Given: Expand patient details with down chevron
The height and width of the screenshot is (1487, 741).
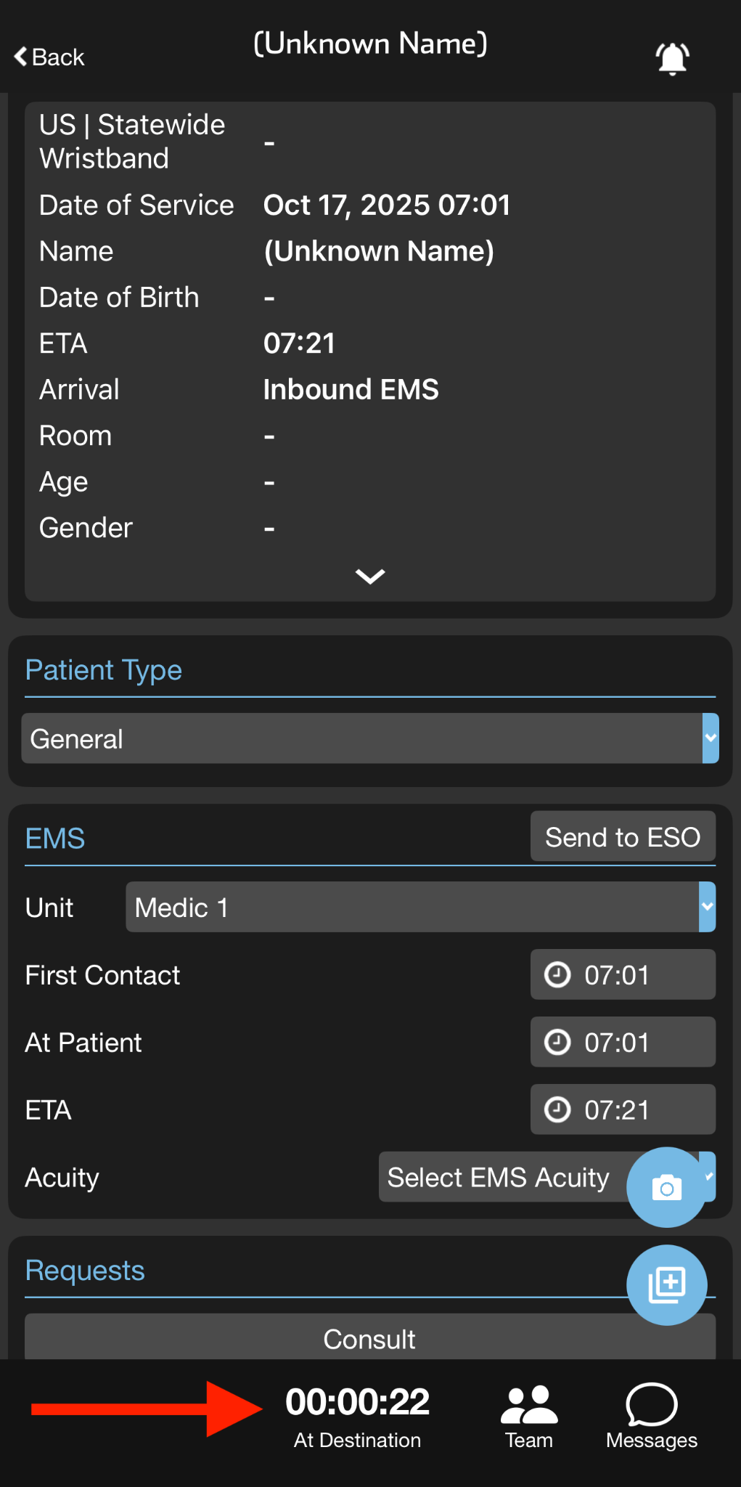Looking at the screenshot, I should (x=370, y=577).
